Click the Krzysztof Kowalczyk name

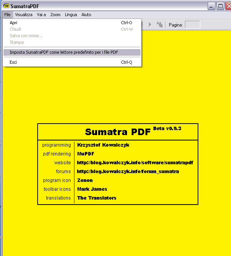pyautogui.click(x=103, y=145)
